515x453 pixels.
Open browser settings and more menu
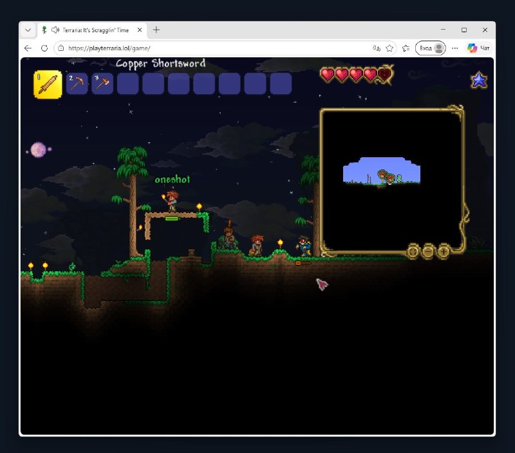point(454,48)
